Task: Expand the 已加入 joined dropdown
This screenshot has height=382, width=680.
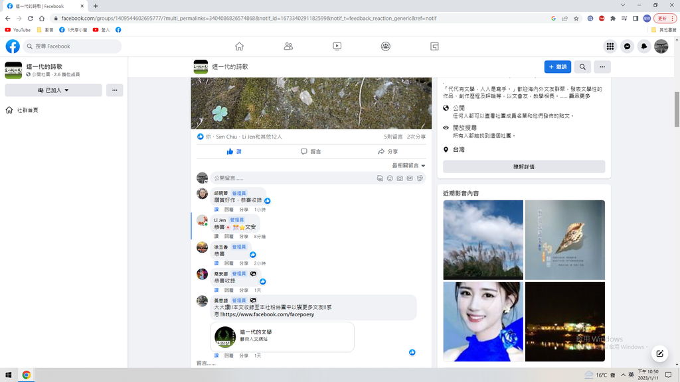Action: click(x=53, y=90)
